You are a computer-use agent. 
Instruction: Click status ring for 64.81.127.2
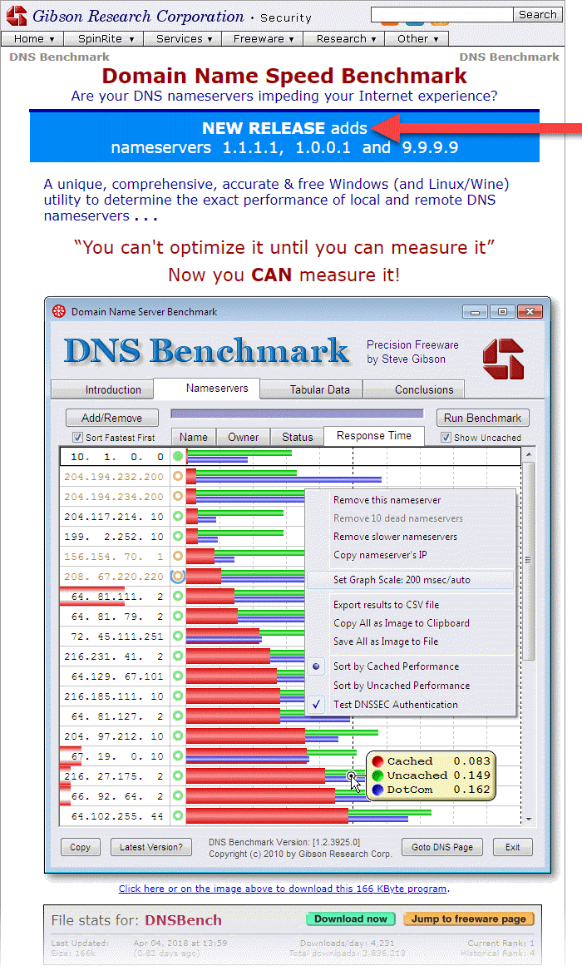178,716
